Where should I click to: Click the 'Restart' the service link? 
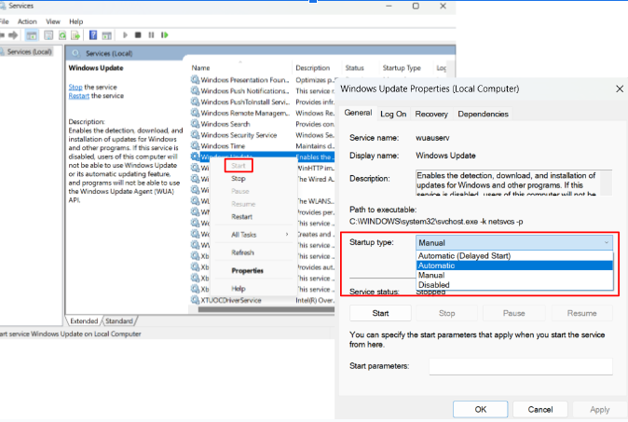pyautogui.click(x=79, y=96)
